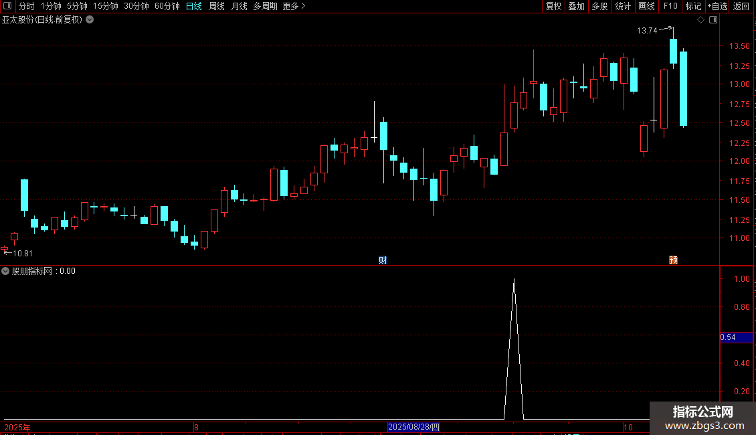Screen dimensions: 756x435
Task: Click the 返回 back button
Action: click(741, 6)
